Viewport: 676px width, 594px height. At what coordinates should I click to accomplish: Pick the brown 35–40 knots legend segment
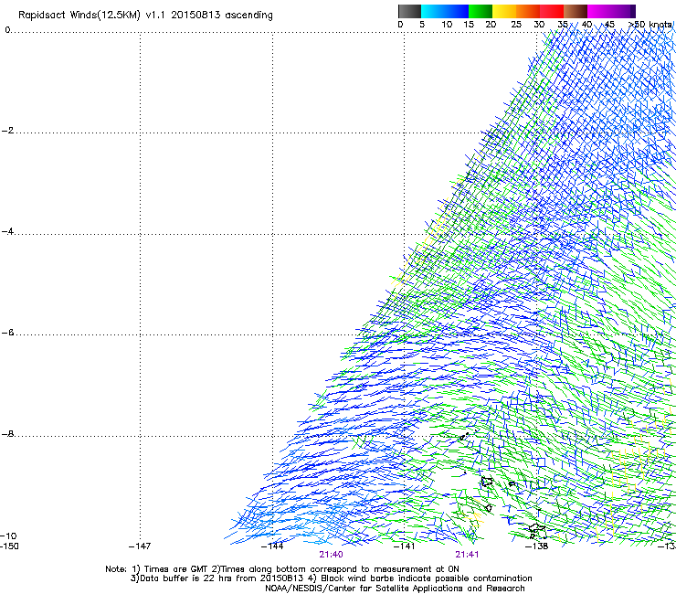pos(576,11)
